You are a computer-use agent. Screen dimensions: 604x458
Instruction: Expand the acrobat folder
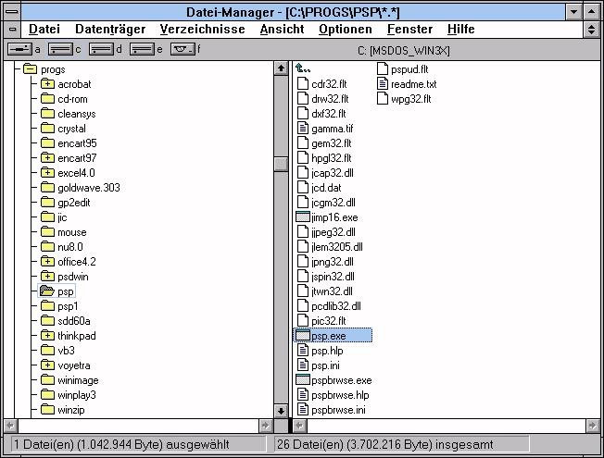click(47, 84)
